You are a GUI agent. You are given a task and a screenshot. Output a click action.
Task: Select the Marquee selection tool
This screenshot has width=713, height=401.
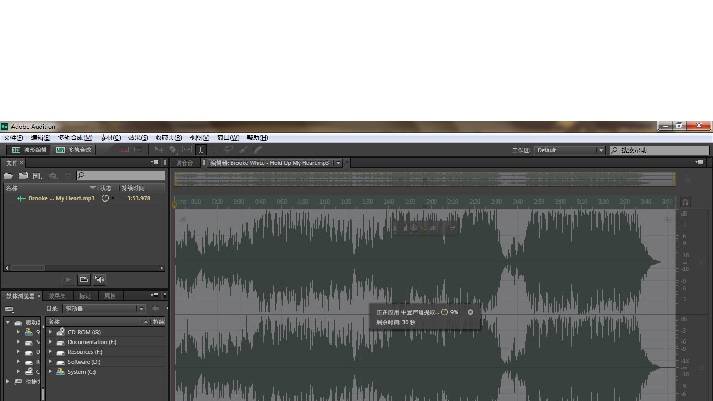[x=215, y=150]
